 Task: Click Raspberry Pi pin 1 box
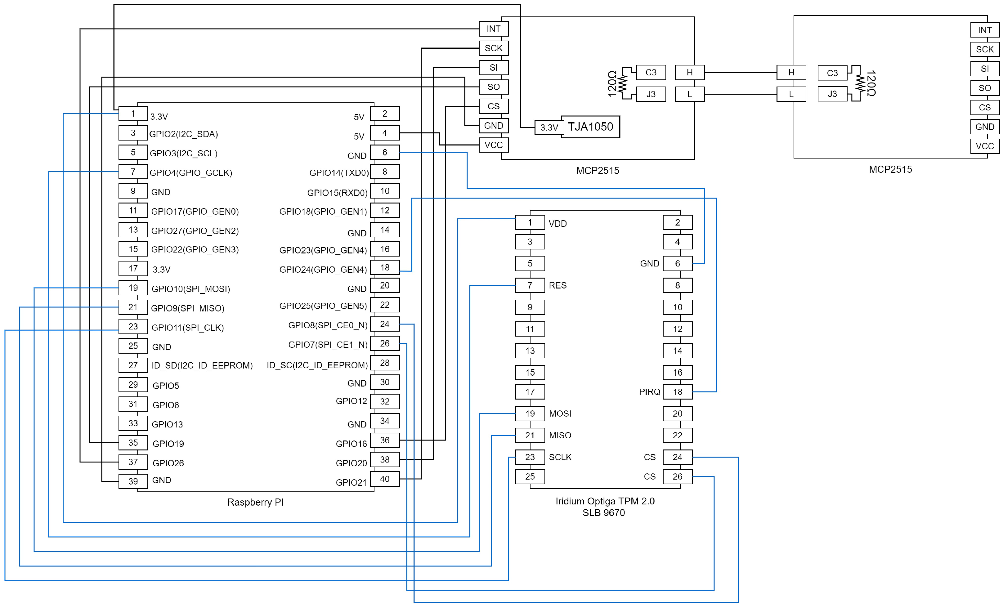[x=133, y=114]
